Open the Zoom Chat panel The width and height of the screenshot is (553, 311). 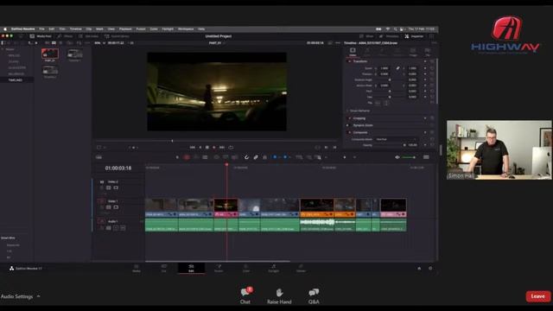[x=245, y=295]
